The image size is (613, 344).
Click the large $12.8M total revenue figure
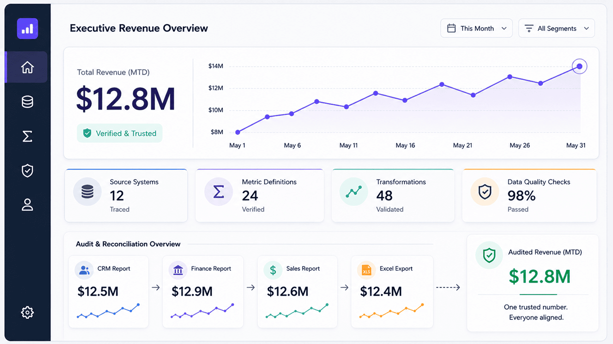(x=126, y=99)
